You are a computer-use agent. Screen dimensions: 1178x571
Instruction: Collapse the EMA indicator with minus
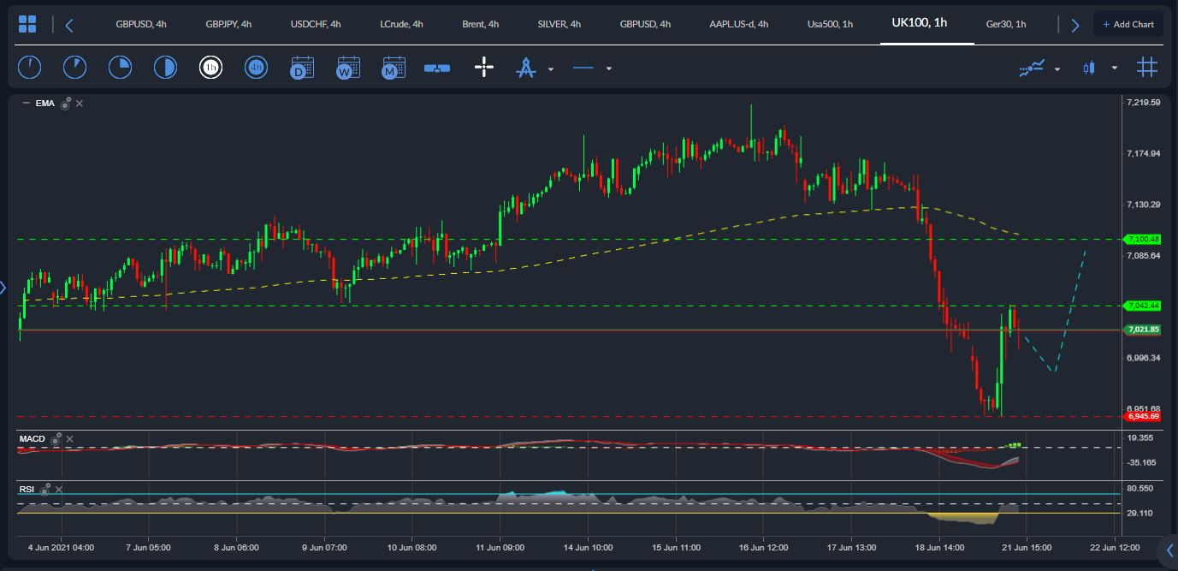(26, 103)
